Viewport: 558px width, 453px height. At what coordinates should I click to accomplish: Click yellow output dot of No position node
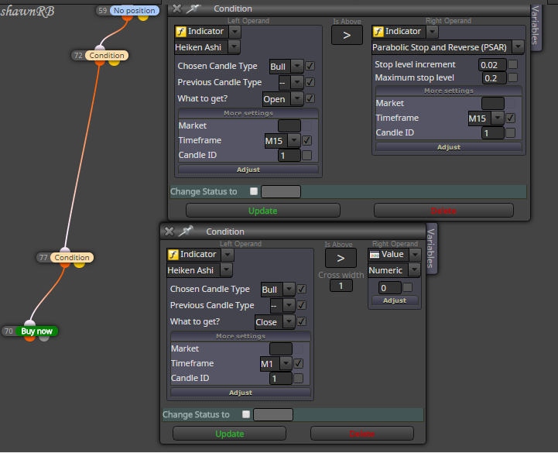point(143,17)
